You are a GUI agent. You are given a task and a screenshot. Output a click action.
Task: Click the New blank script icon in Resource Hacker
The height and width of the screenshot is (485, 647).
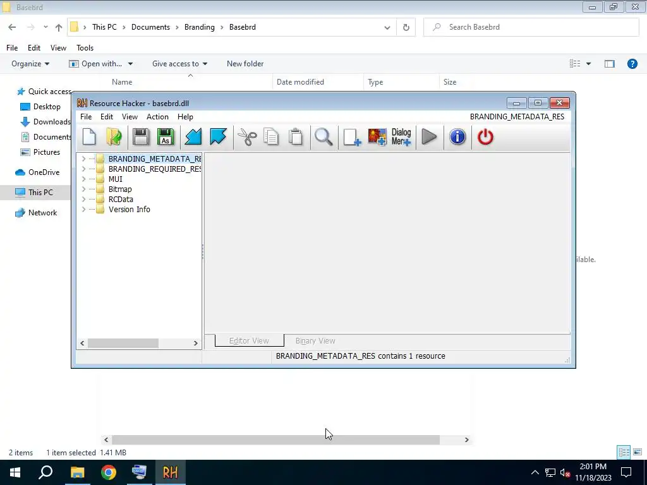(x=89, y=137)
